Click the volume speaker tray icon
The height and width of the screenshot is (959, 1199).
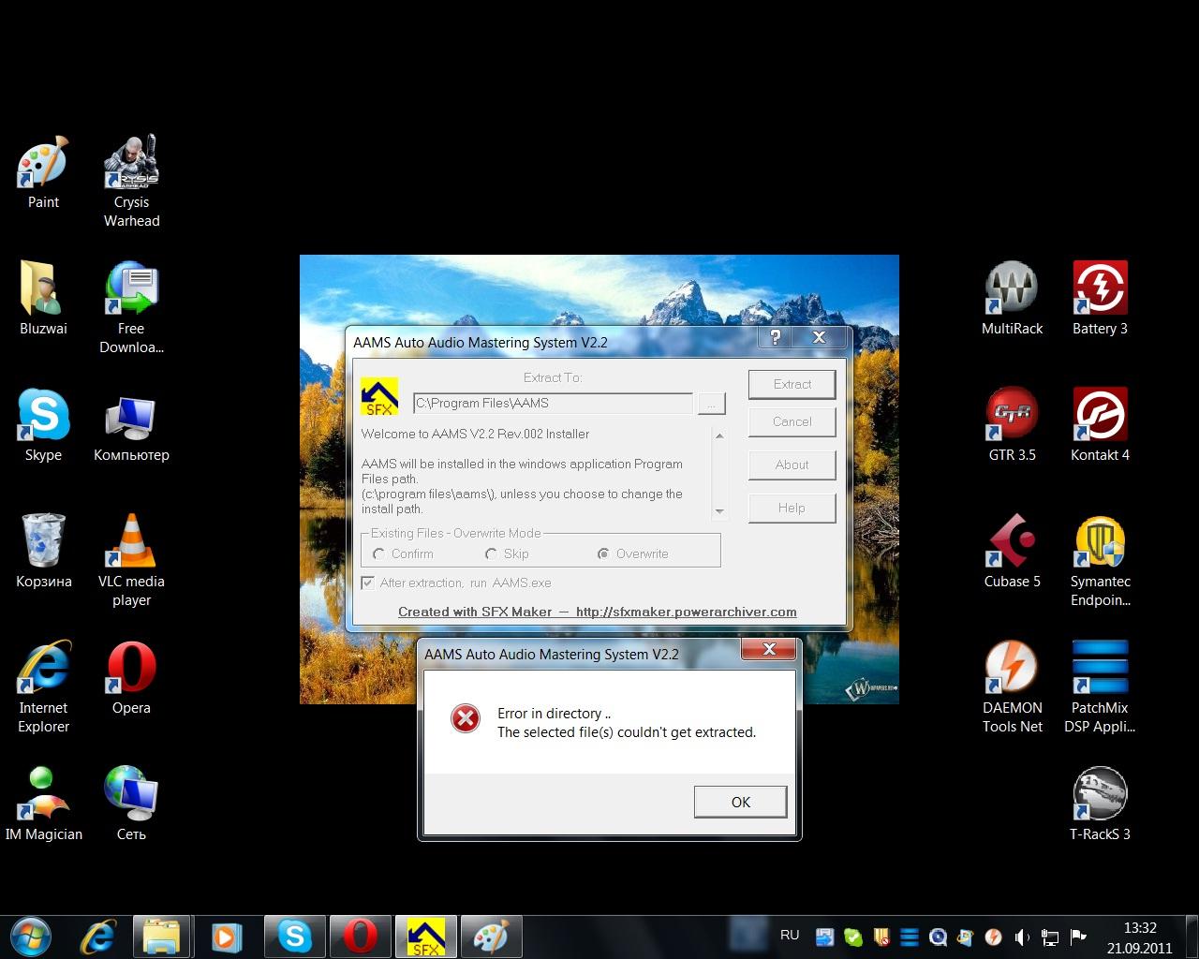point(1023,937)
